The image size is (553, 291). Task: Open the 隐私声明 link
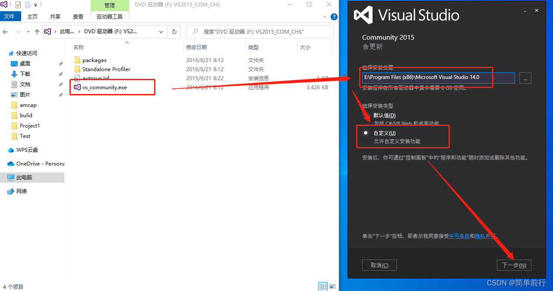485,236
